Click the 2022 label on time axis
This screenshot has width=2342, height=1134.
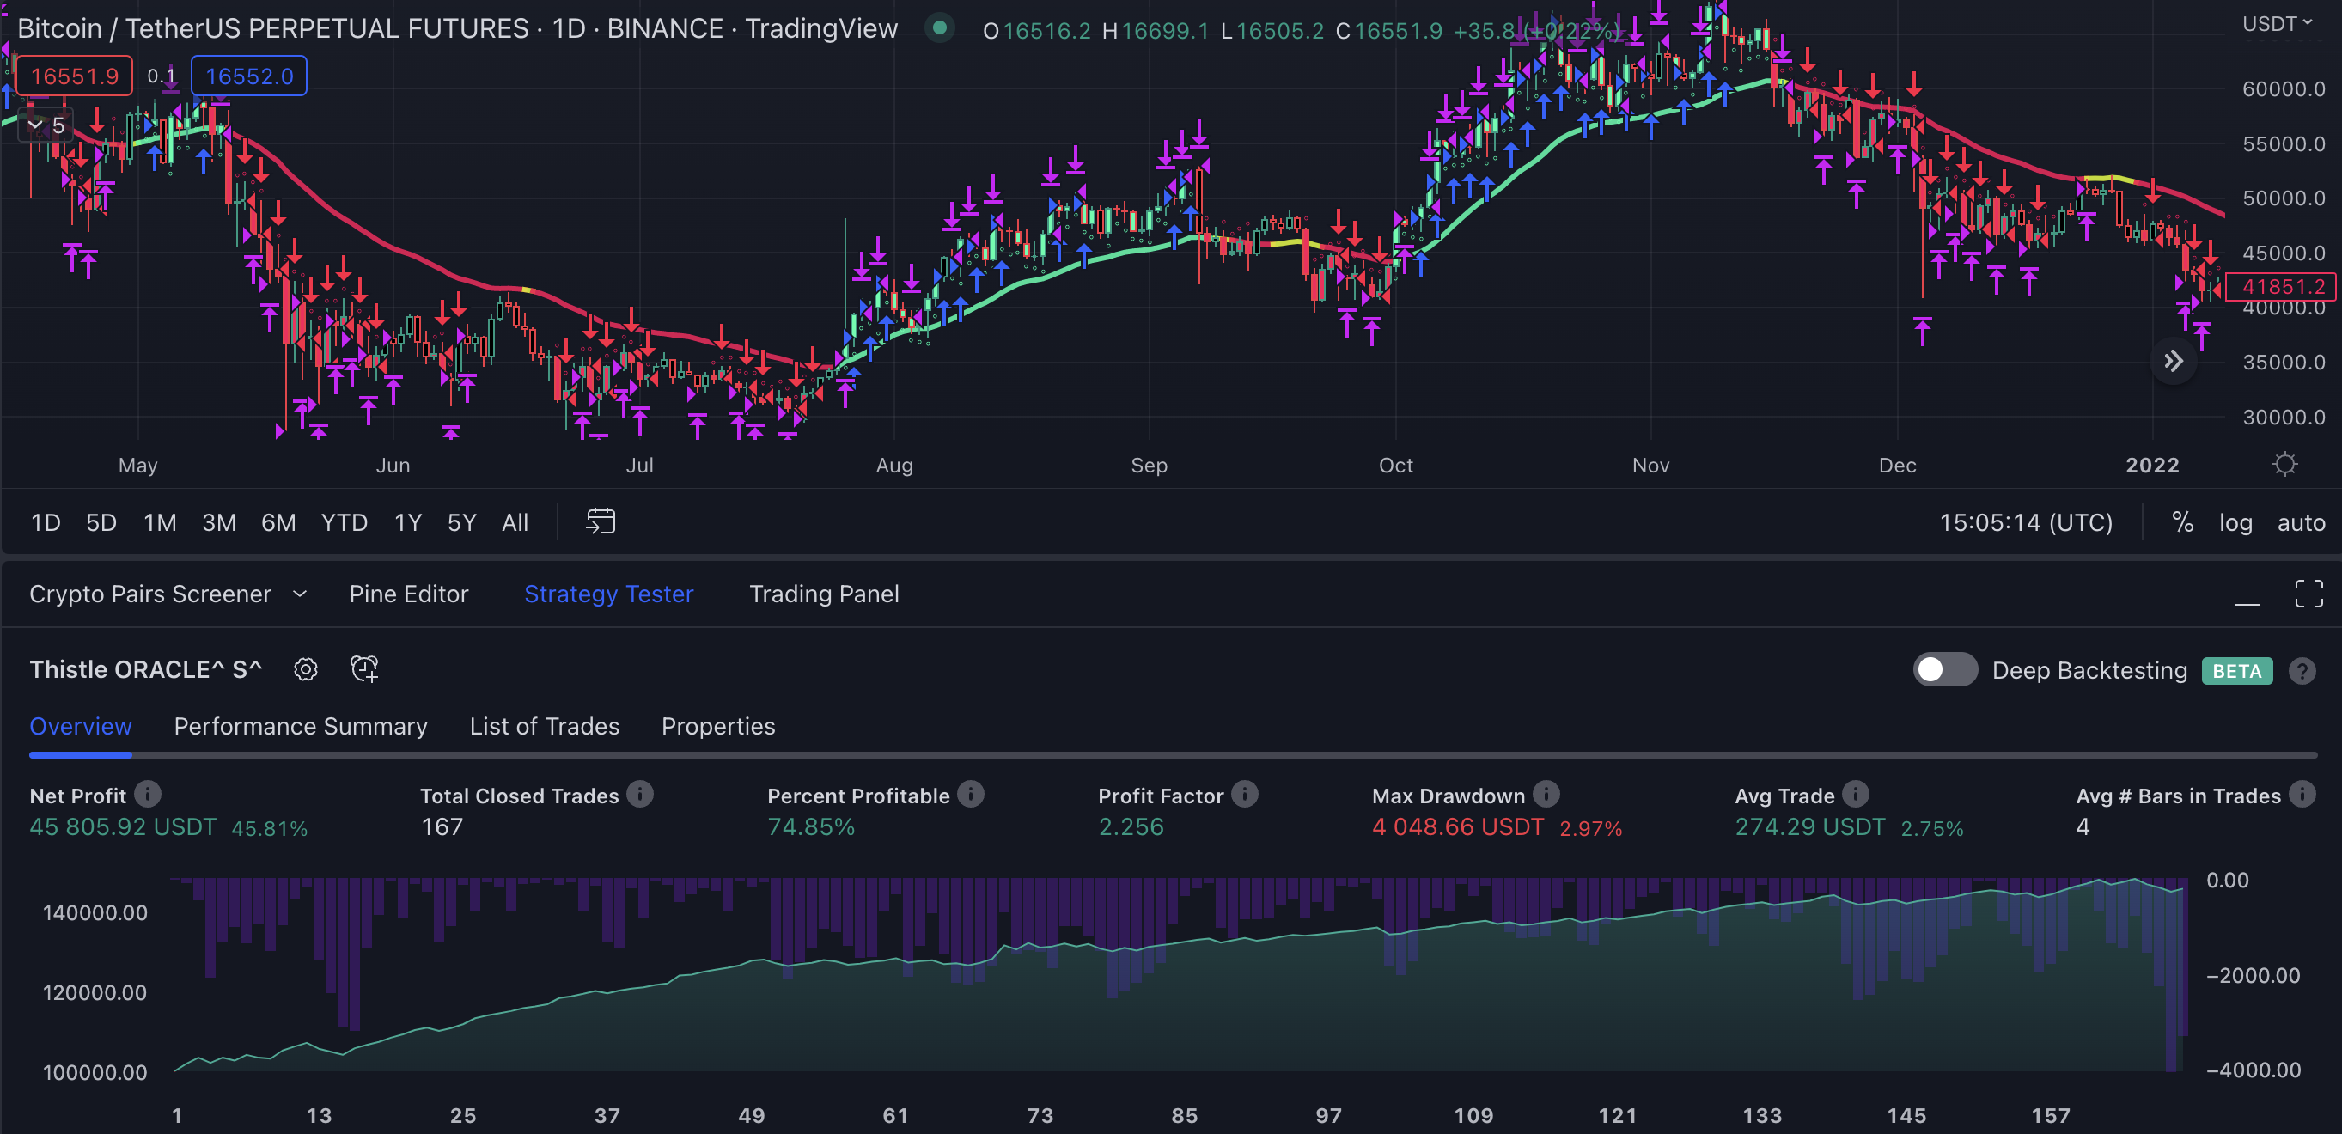tap(2152, 465)
